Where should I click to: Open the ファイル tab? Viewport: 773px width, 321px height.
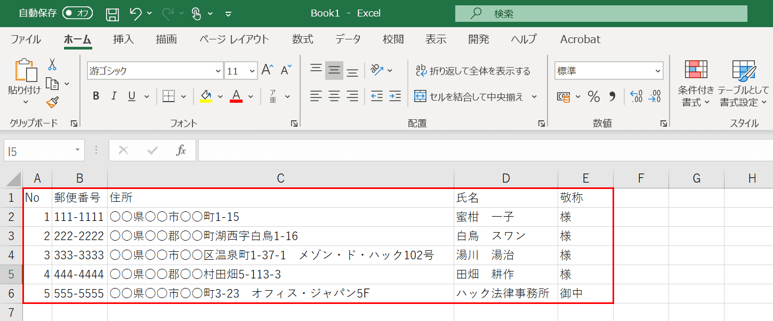(26, 39)
